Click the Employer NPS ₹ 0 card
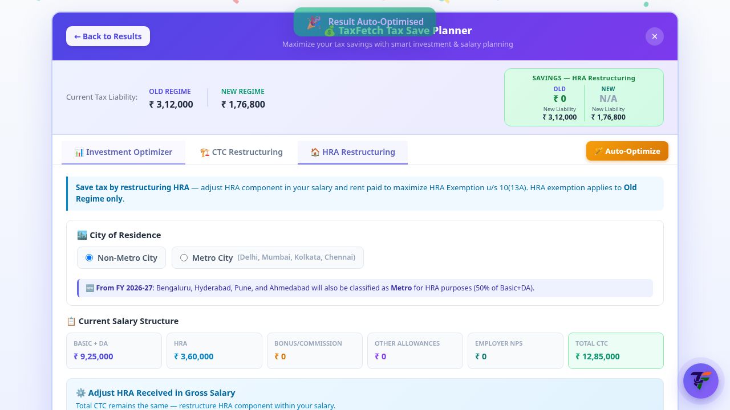 pos(516,351)
